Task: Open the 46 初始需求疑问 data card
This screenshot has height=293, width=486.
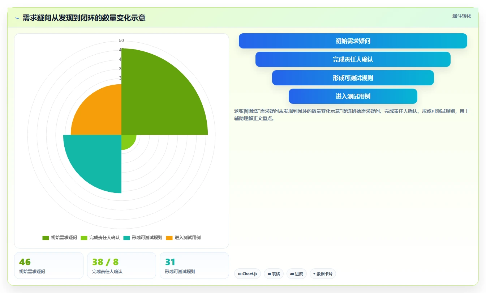Action: pyautogui.click(x=49, y=266)
